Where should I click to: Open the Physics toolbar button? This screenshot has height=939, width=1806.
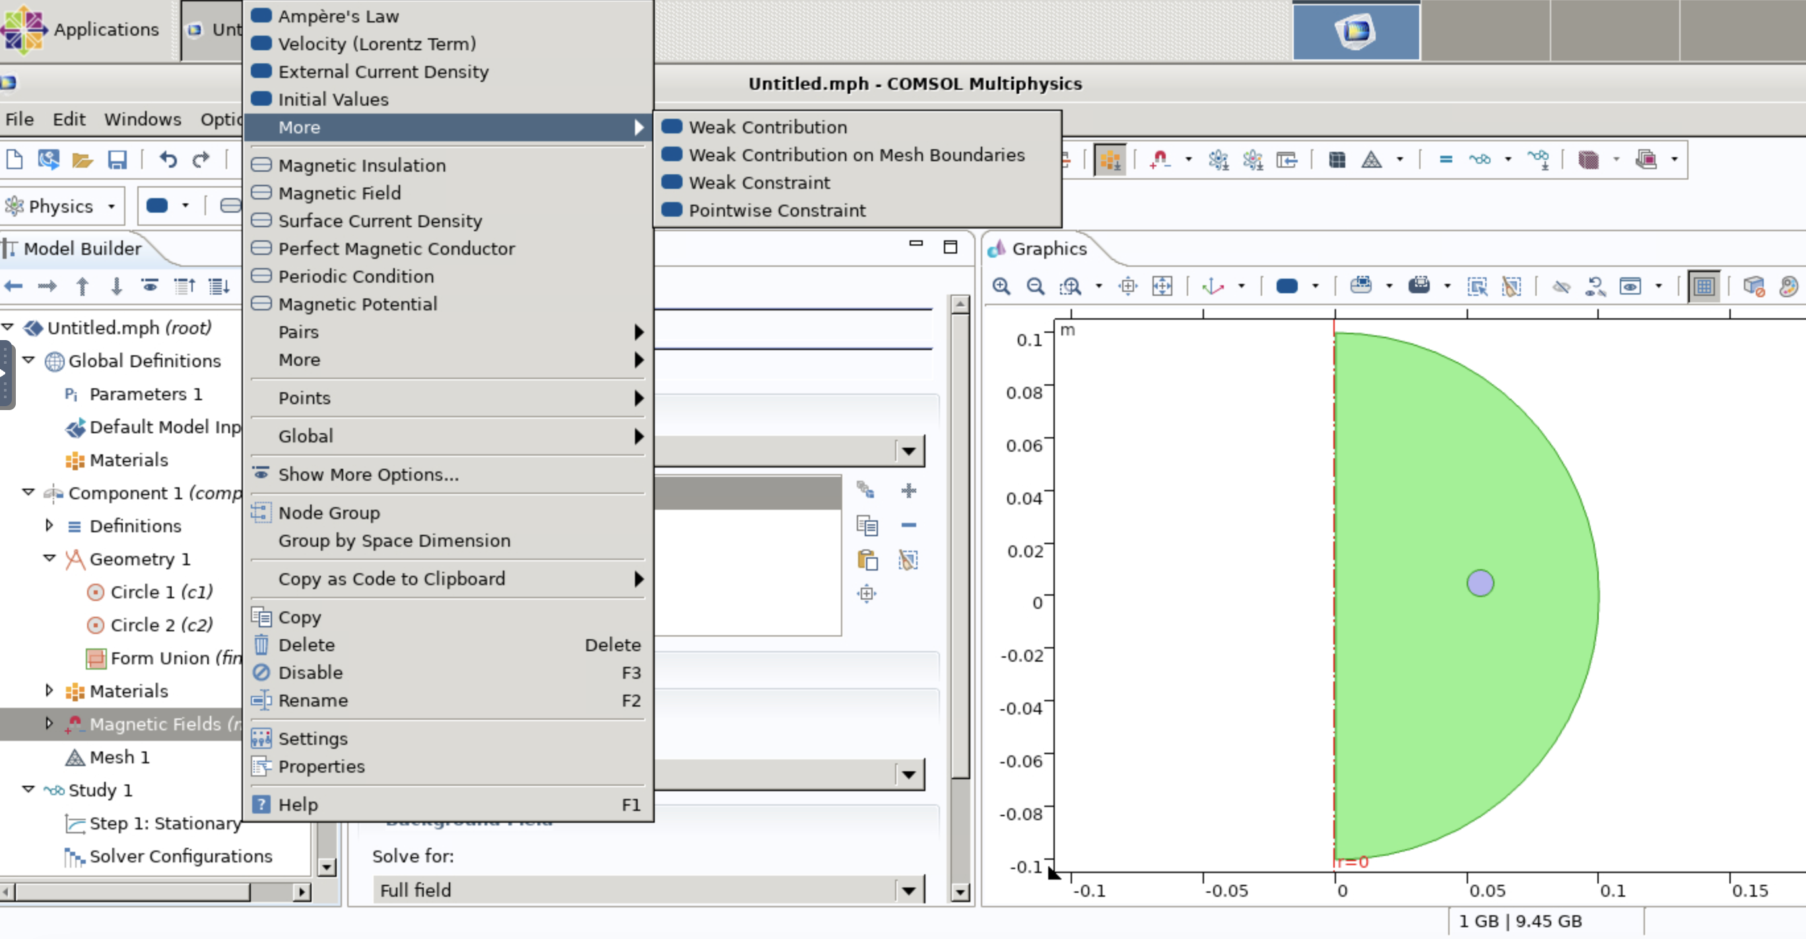pos(60,206)
